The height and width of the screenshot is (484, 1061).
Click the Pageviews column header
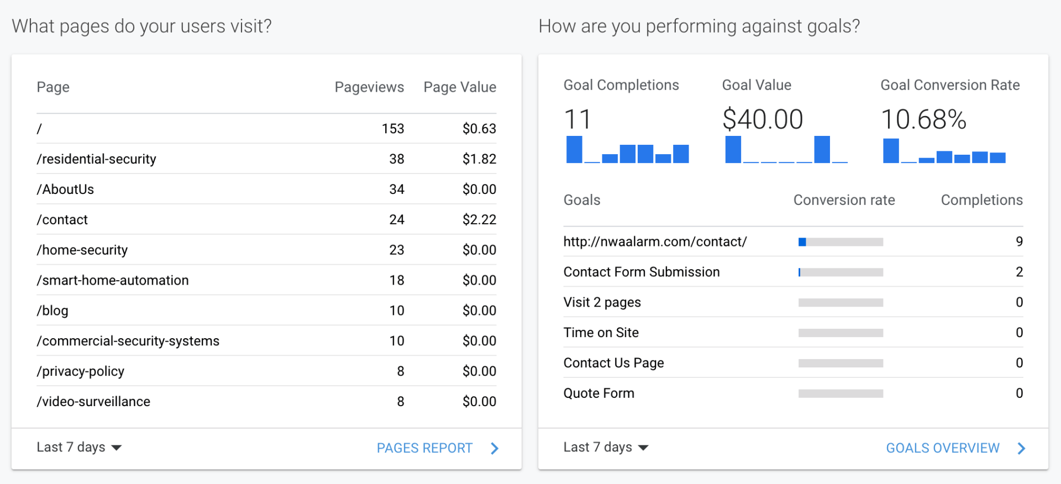pos(369,87)
